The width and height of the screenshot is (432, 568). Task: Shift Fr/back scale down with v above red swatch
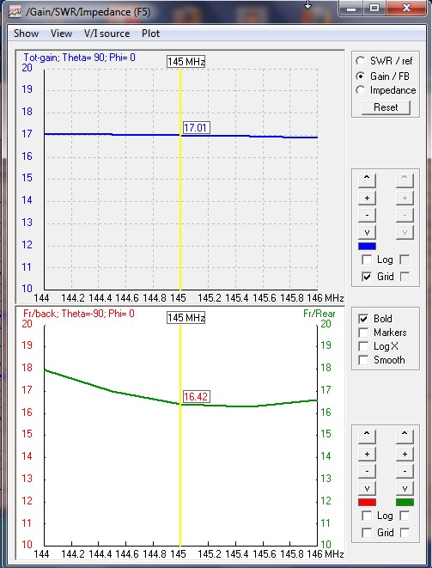[367, 488]
